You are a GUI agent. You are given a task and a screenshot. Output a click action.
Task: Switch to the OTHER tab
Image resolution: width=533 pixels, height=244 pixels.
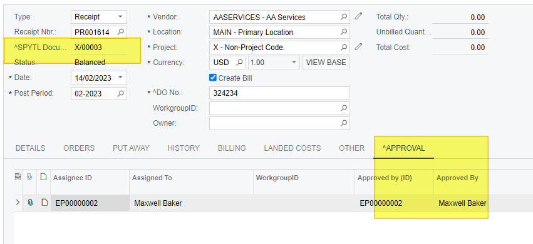pyautogui.click(x=351, y=148)
